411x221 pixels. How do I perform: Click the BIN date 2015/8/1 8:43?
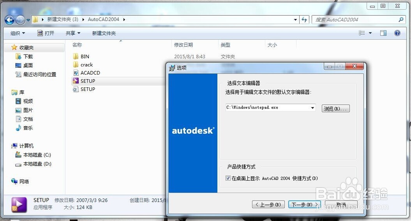coord(189,57)
